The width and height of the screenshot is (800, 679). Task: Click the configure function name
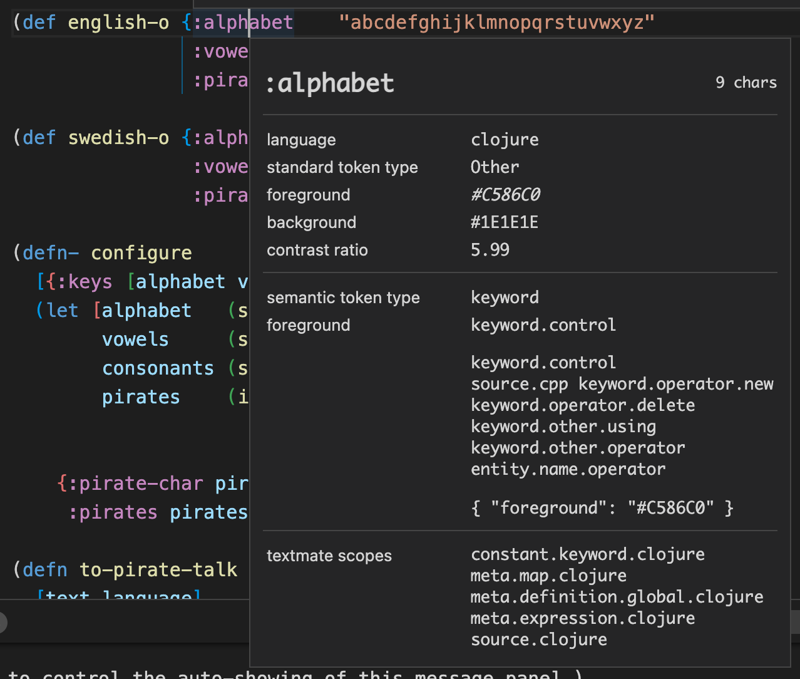(x=141, y=253)
